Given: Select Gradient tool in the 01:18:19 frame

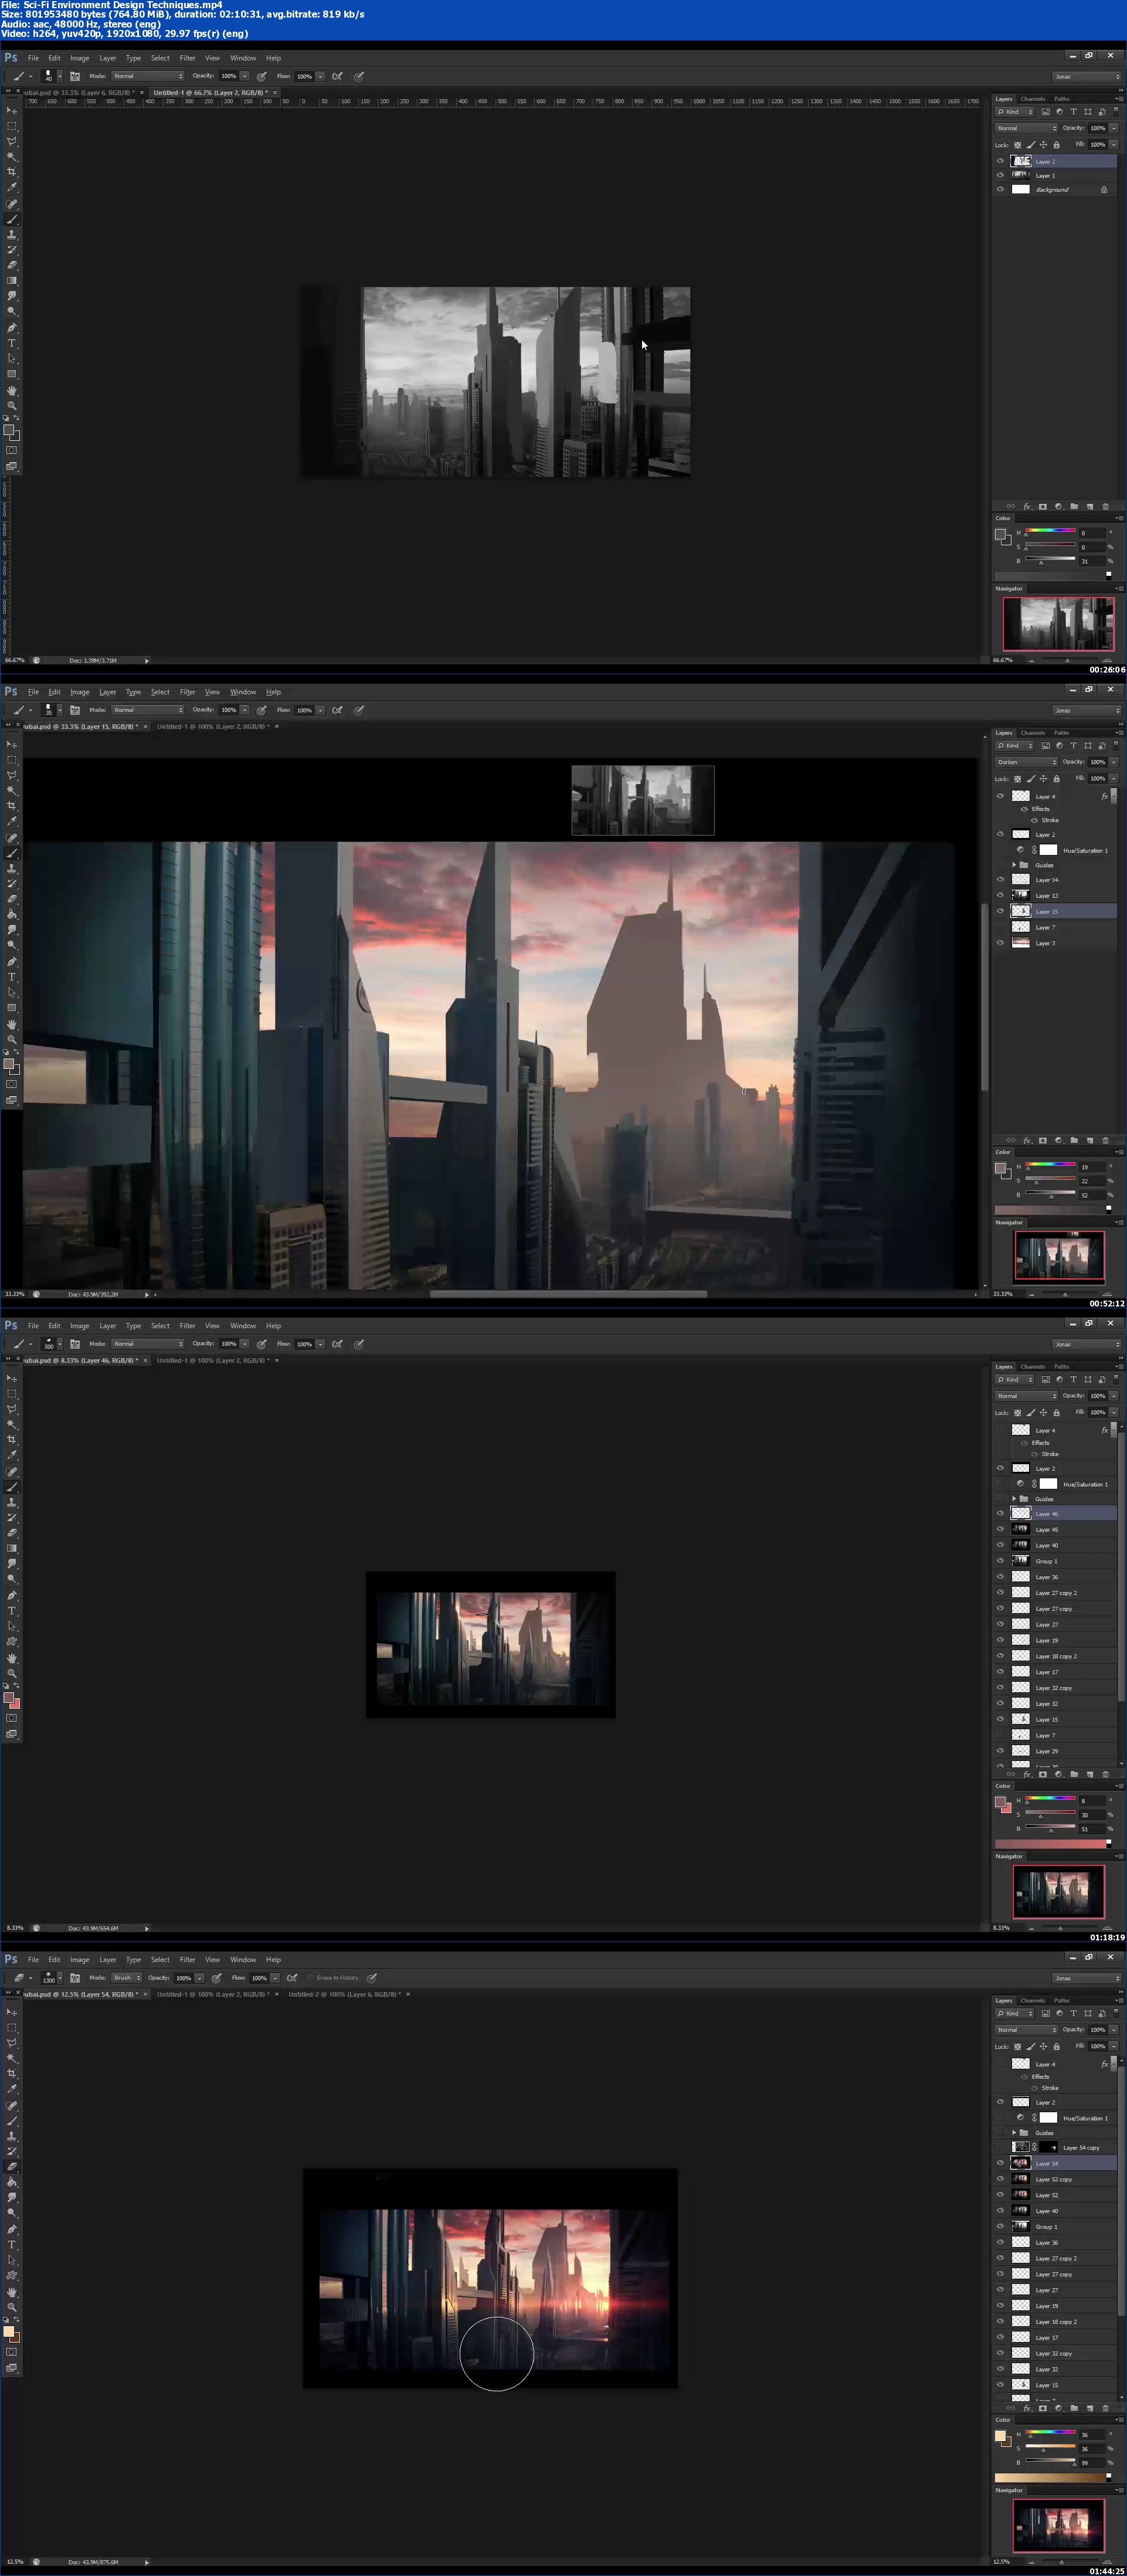Looking at the screenshot, I should pos(12,1548).
